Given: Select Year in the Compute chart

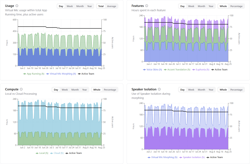Looking at the screenshot, I should click(85, 90).
